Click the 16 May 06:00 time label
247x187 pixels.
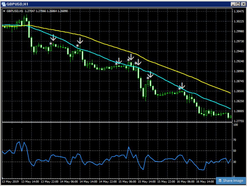pyautogui.click(x=185, y=182)
